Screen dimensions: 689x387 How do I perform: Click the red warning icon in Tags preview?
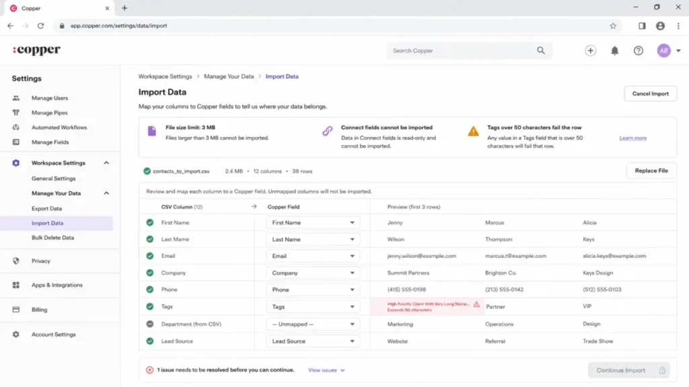click(476, 304)
